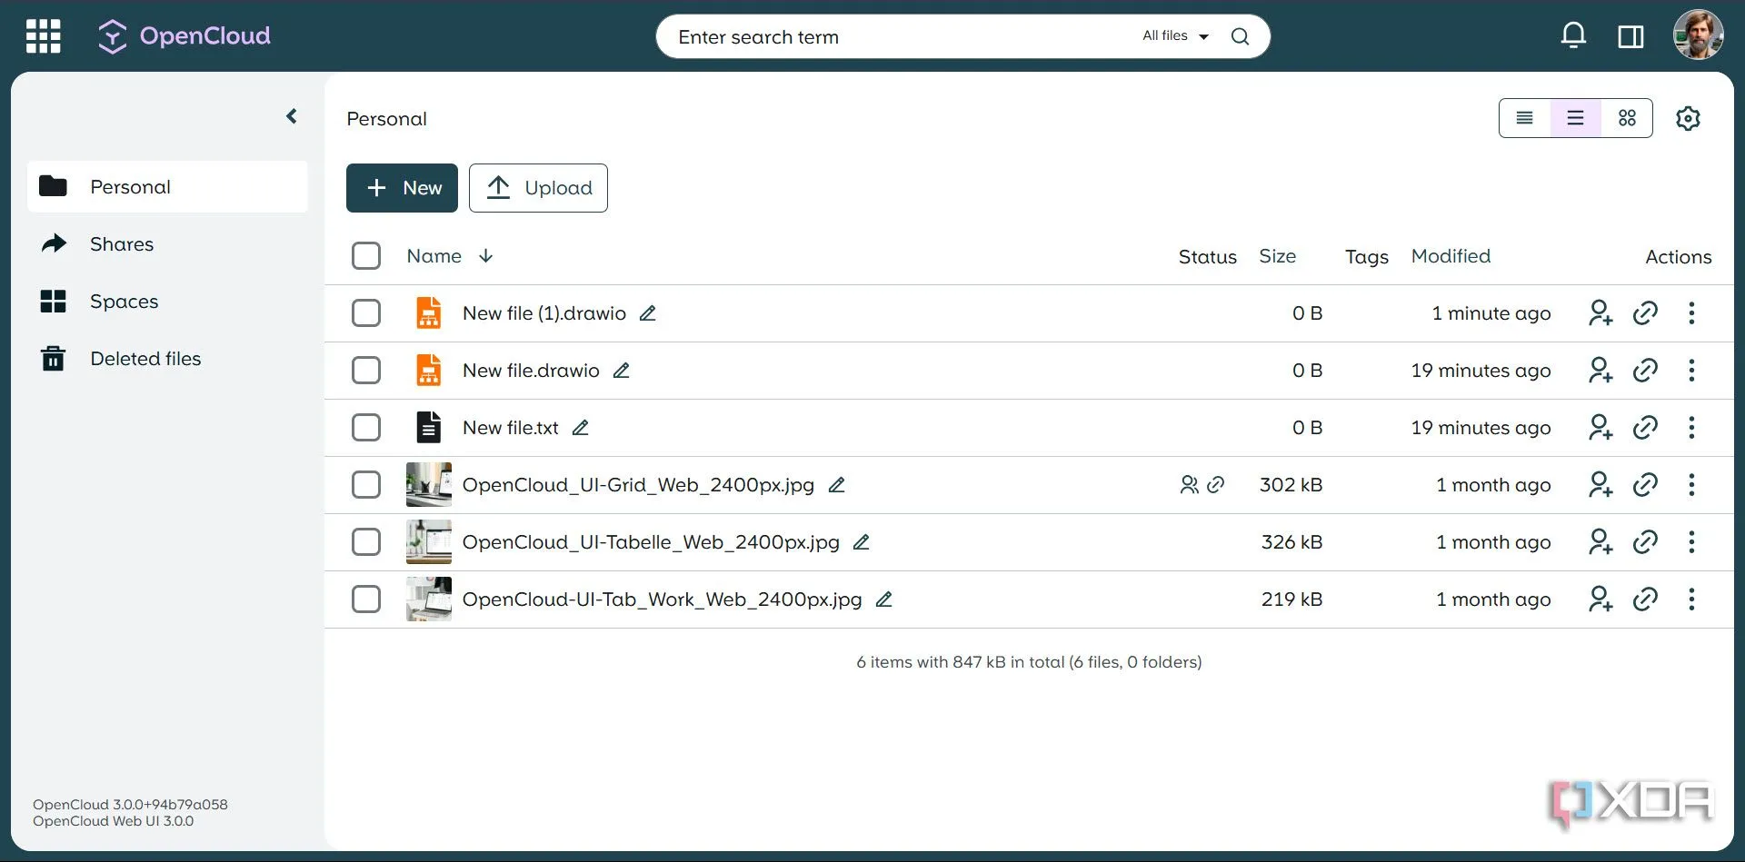This screenshot has height=862, width=1745.
Task: Click the New file.txt document icon
Action: (428, 428)
